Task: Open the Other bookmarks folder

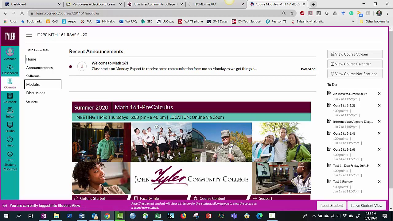Action: coord(375,21)
